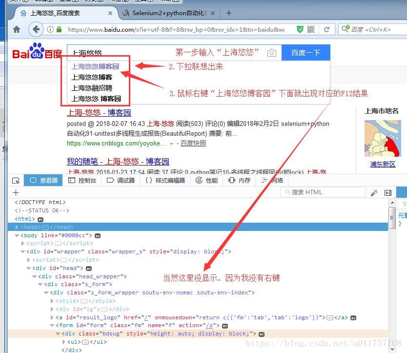407x353 pixels.
Task: Expand the collapsed head ellipsis badge
Action: (x=45, y=228)
